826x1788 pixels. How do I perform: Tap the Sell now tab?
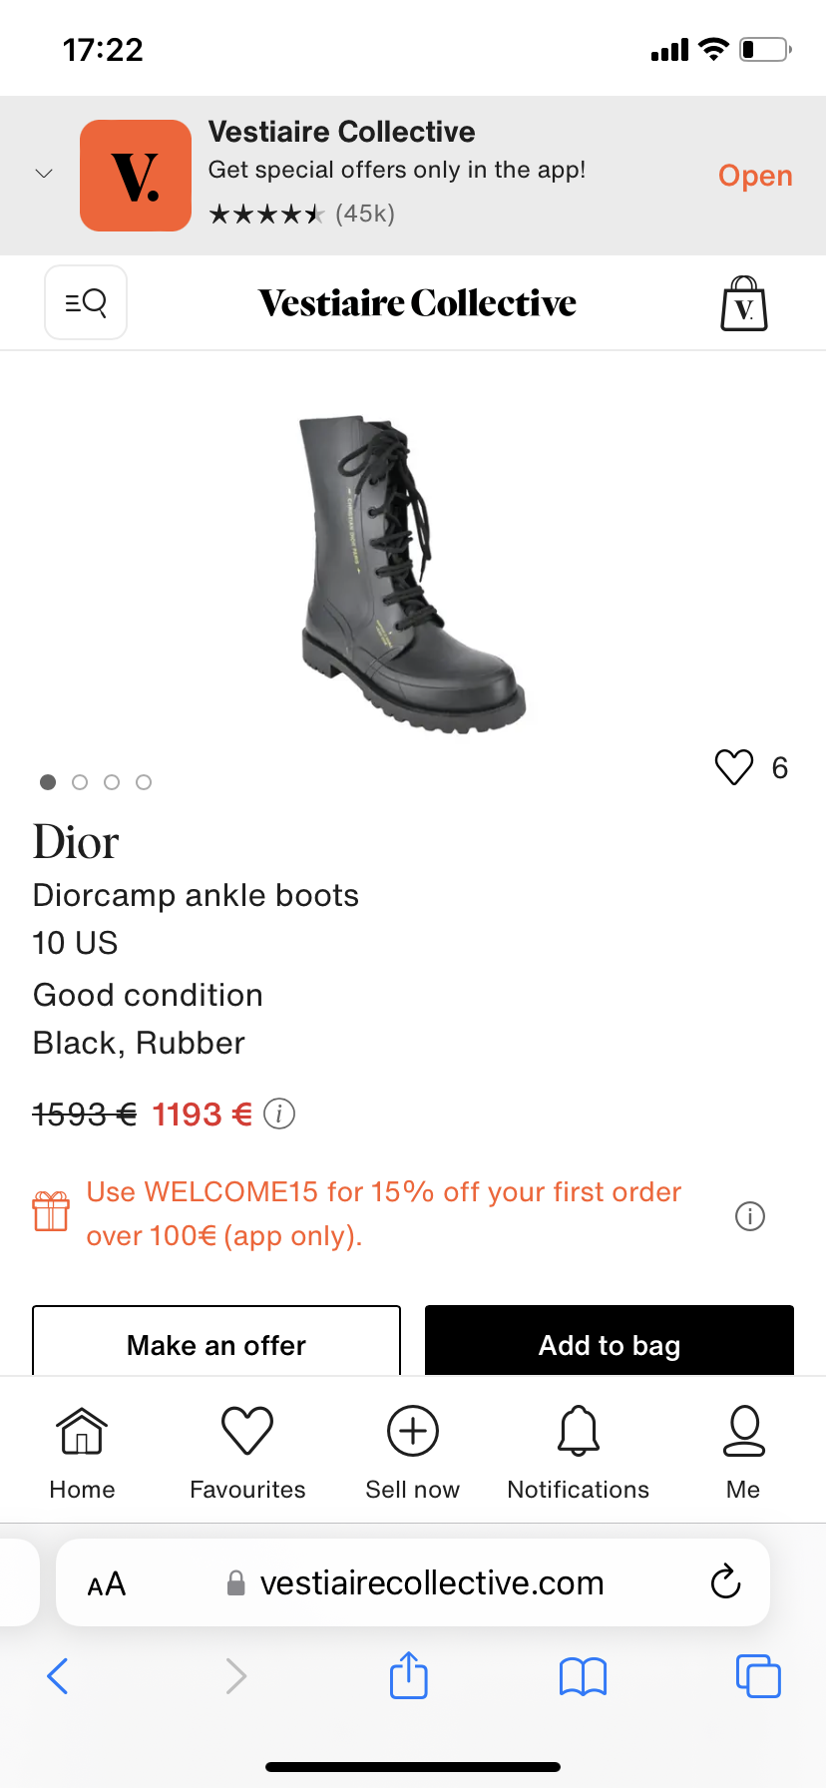pyautogui.click(x=413, y=1452)
